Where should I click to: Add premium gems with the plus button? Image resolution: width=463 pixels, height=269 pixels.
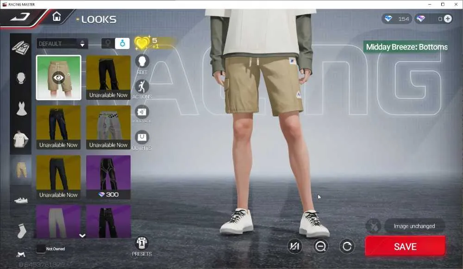(448, 19)
